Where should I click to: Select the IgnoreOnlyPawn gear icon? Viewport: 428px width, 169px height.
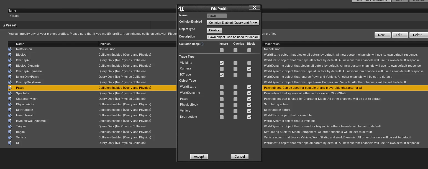pyautogui.click(x=10, y=77)
